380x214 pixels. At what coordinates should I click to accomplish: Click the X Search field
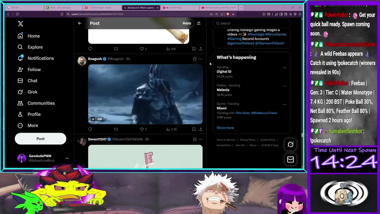(252, 23)
